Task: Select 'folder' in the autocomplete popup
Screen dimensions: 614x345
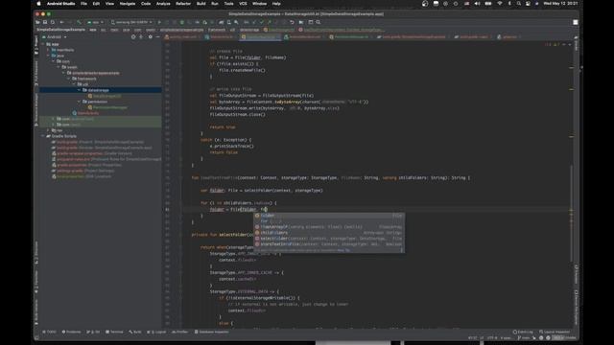Action: [x=329, y=215]
